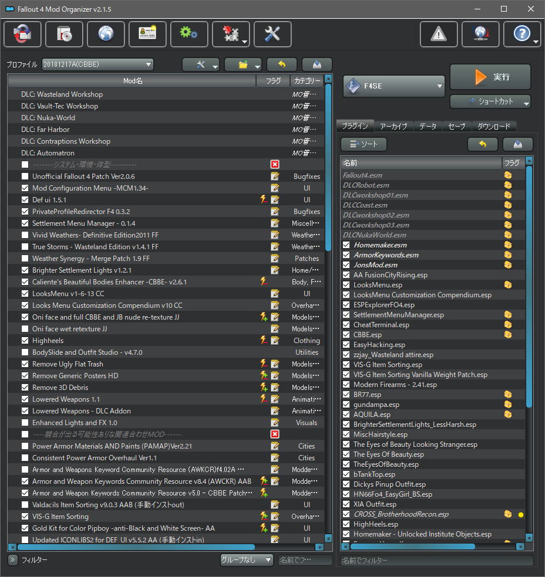Open settings with wrench and screwdriver icon
Image resolution: width=545 pixels, height=577 pixels.
click(272, 34)
